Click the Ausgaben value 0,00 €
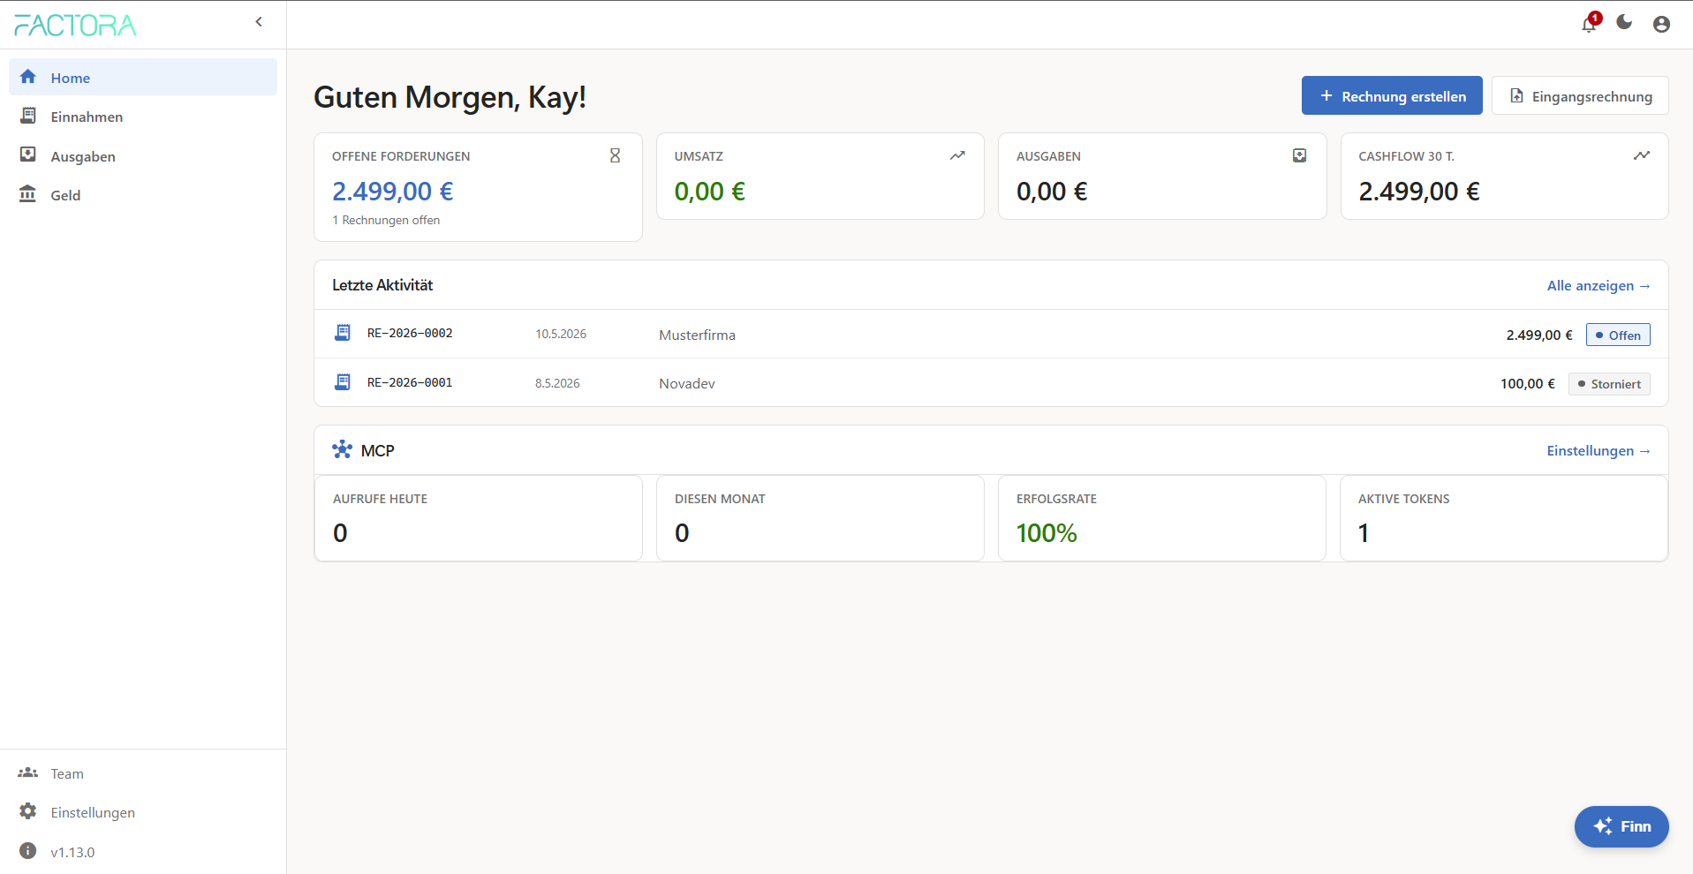Image resolution: width=1693 pixels, height=874 pixels. coord(1052,192)
